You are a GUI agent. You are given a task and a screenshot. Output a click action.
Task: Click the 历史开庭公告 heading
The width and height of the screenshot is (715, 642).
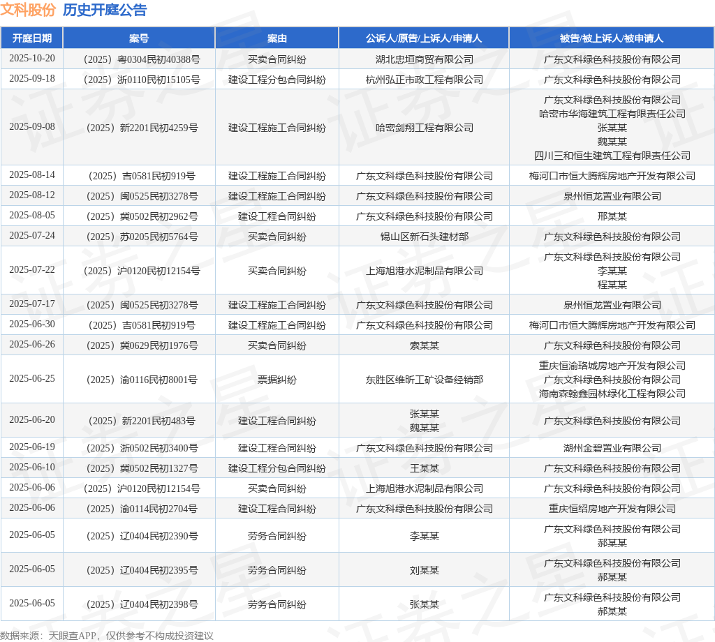105,10
